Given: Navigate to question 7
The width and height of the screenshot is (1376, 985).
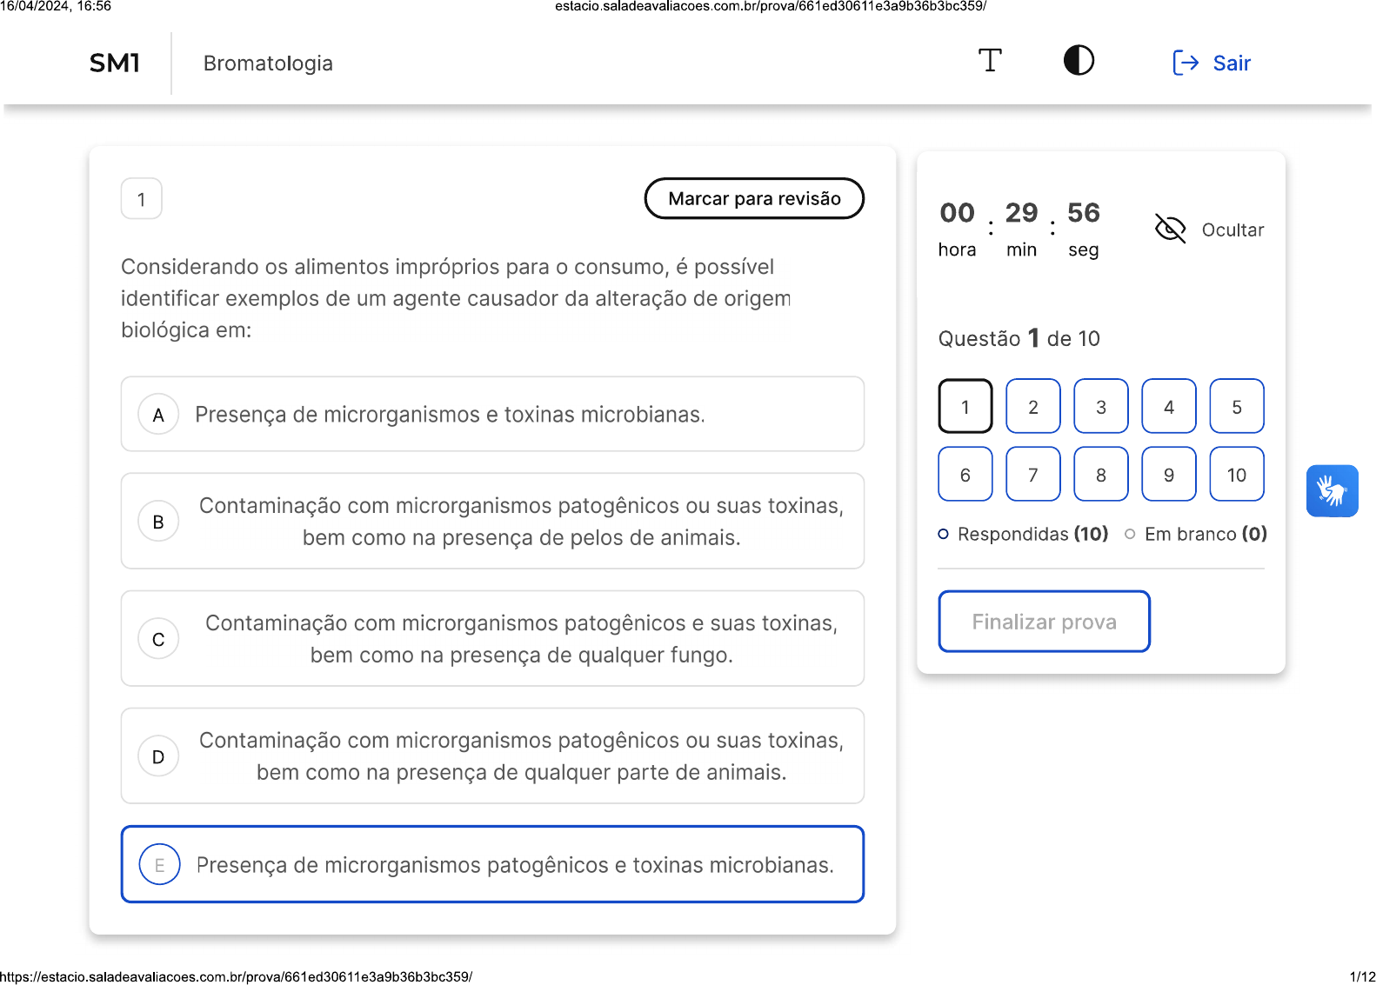Looking at the screenshot, I should click(x=1032, y=475).
